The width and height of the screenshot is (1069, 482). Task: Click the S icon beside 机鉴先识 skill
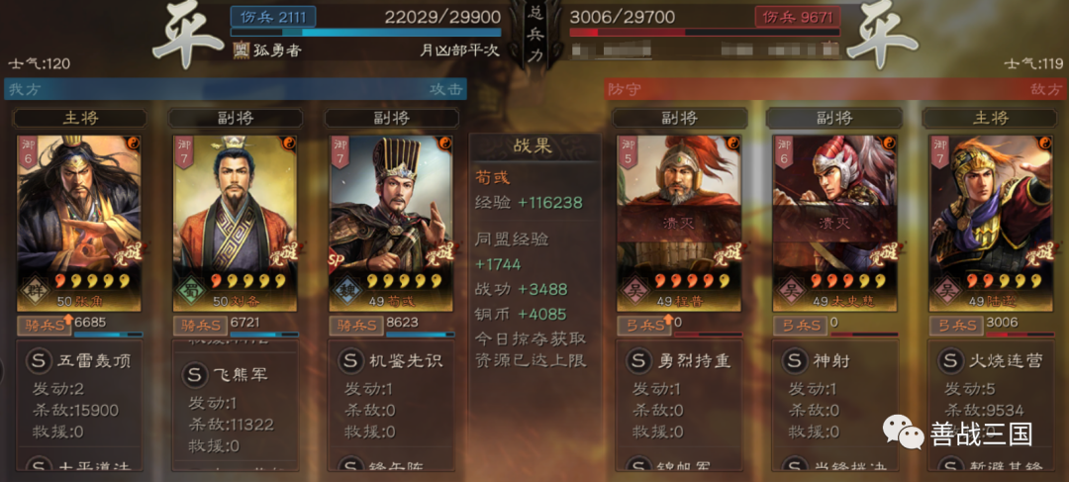click(x=350, y=361)
